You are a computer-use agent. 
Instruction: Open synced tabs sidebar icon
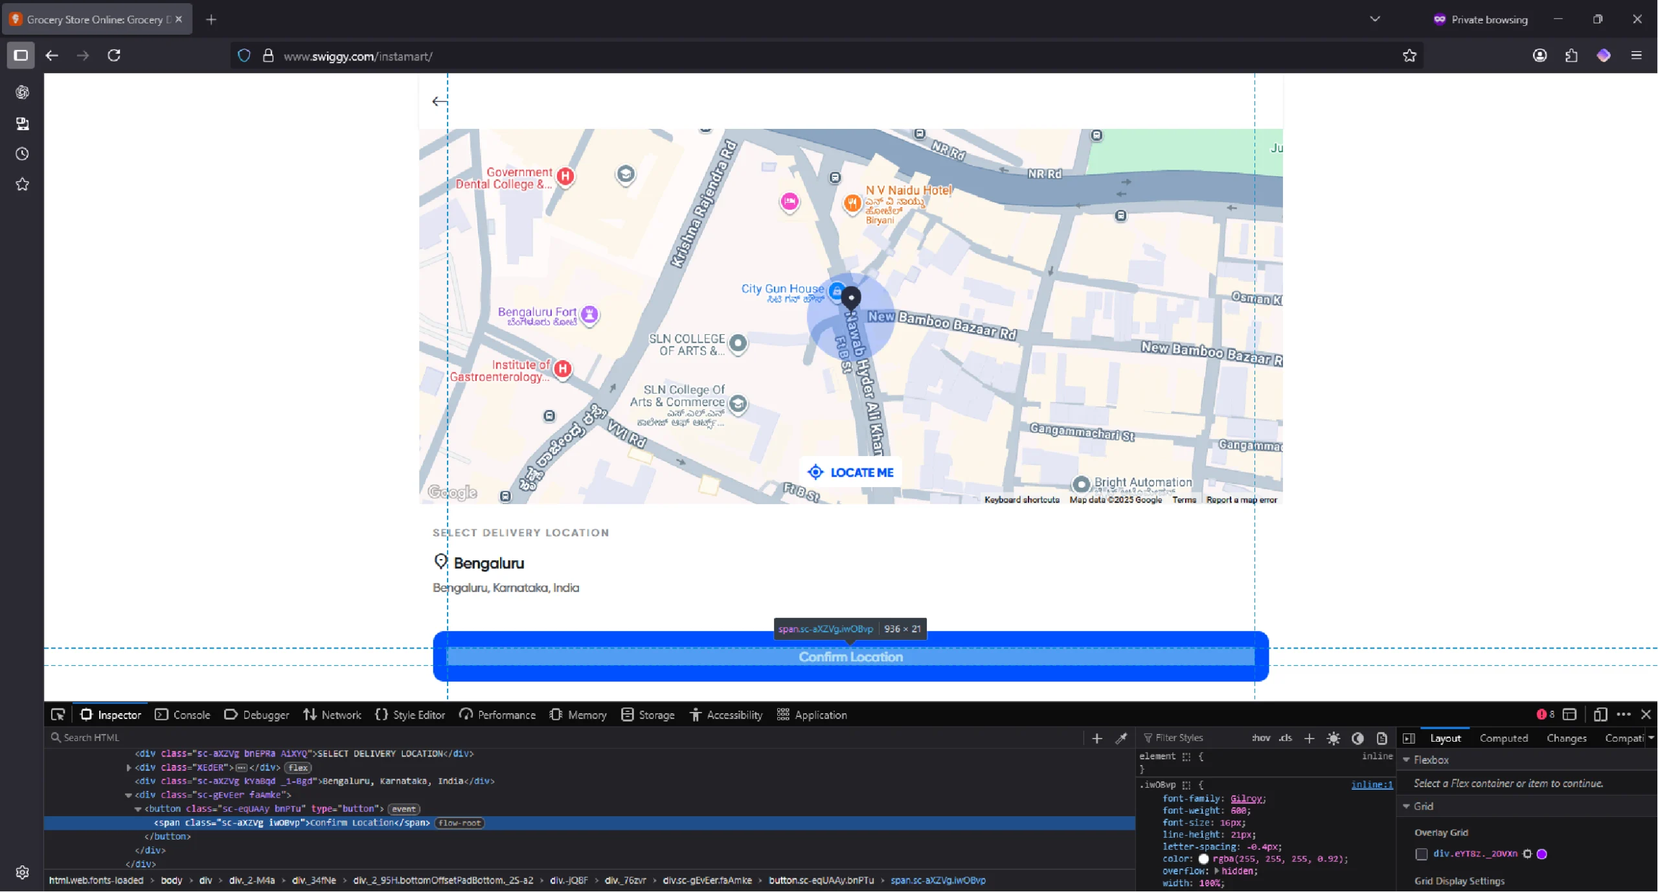coord(23,123)
